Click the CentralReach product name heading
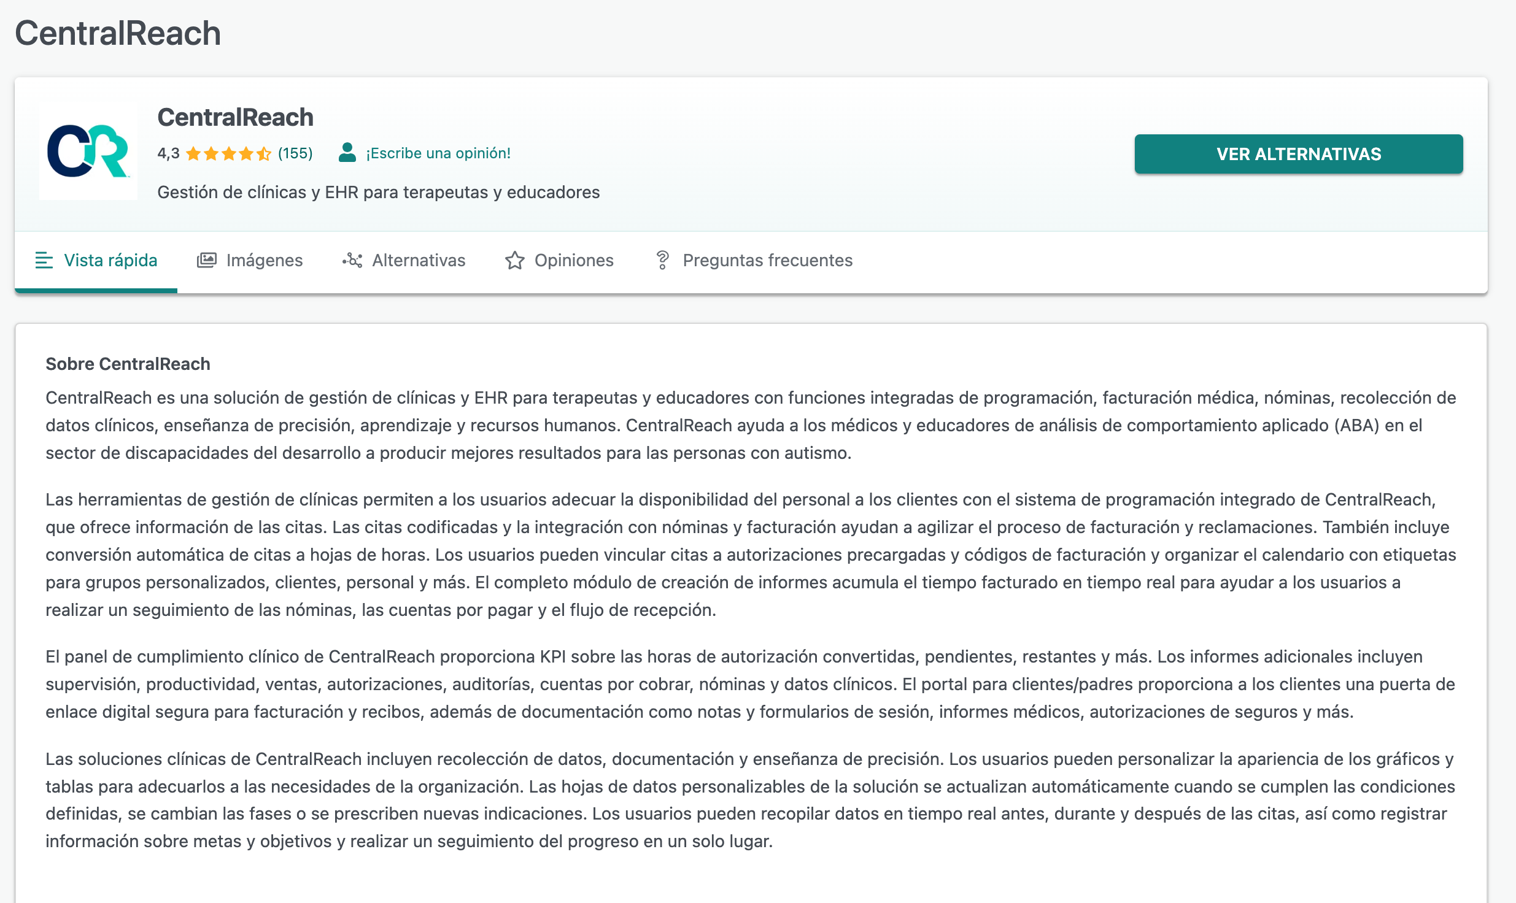Screen dimensions: 1516x903 235,117
